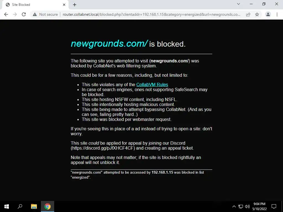Click the forward navigation arrow
The width and height of the screenshot is (283, 212).
(x=15, y=14)
